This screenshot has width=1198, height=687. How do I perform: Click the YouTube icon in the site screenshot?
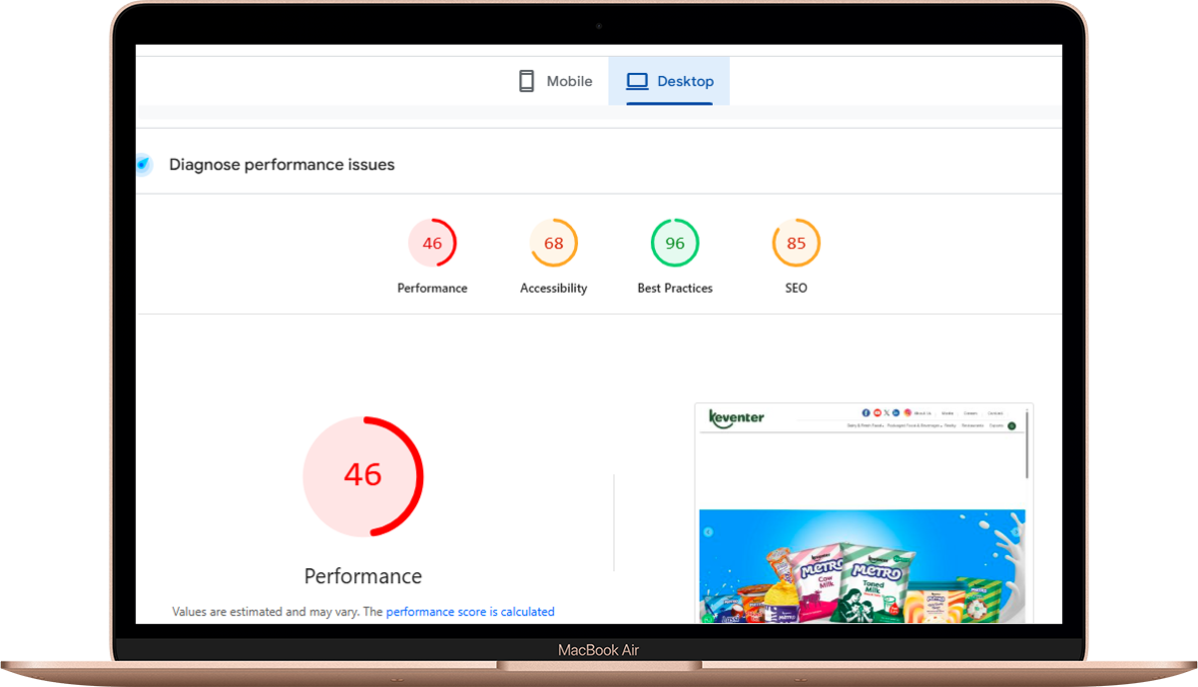point(878,412)
